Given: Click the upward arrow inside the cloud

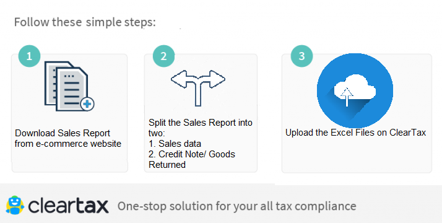Looking at the screenshot, I should coord(347,97).
